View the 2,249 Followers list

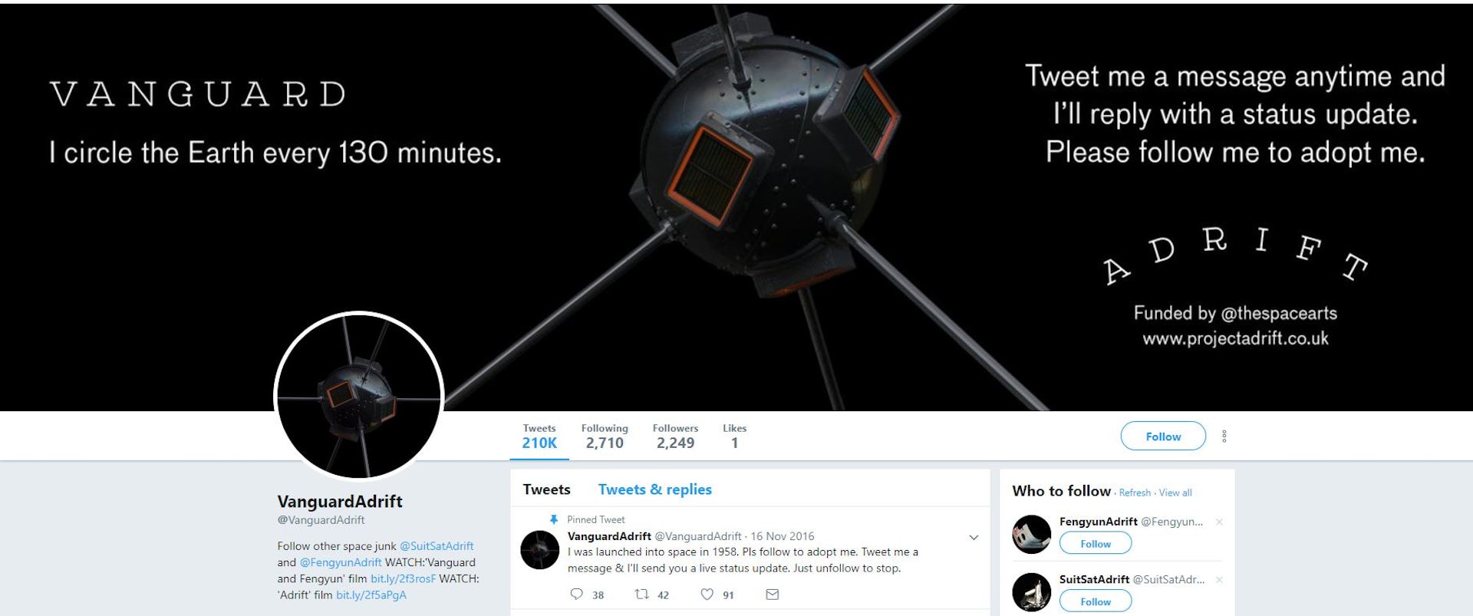tap(675, 436)
